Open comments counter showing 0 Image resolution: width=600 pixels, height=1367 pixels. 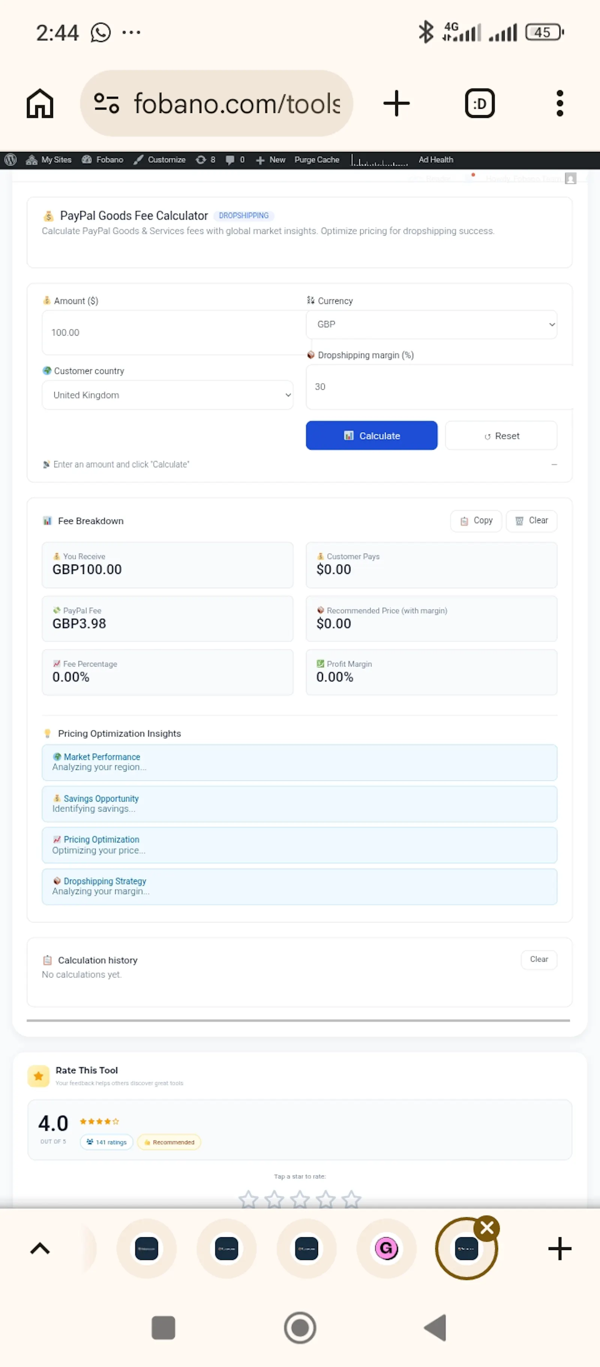pos(235,160)
